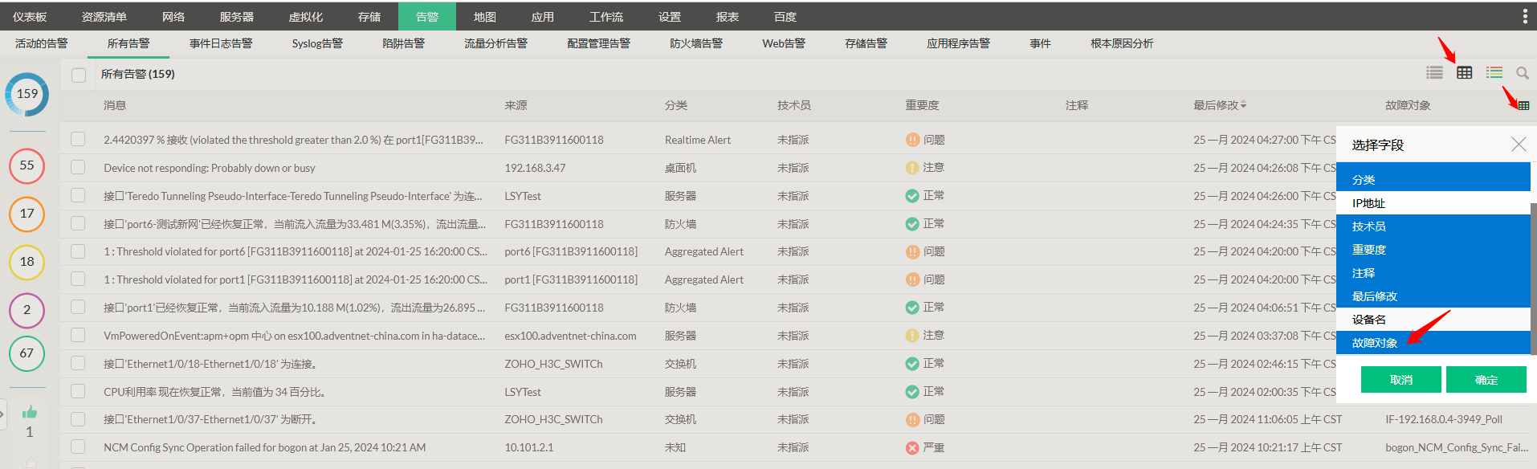Check the Teredo Tunneling alarm row

click(78, 195)
